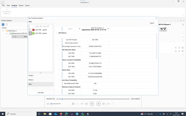Collapse the Glance Location Probability group

tap(60, 60)
